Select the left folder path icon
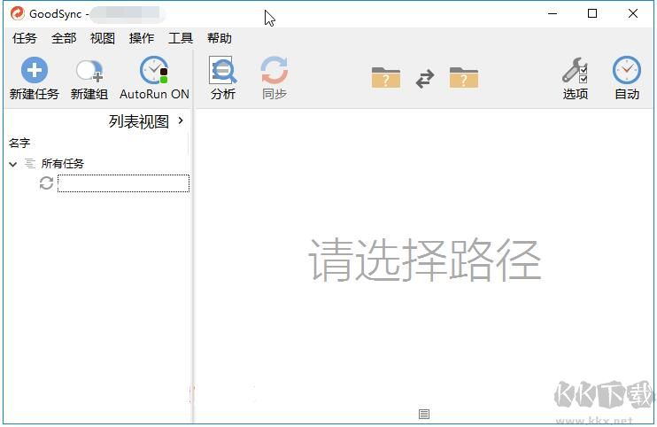The width and height of the screenshot is (657, 427). (385, 78)
